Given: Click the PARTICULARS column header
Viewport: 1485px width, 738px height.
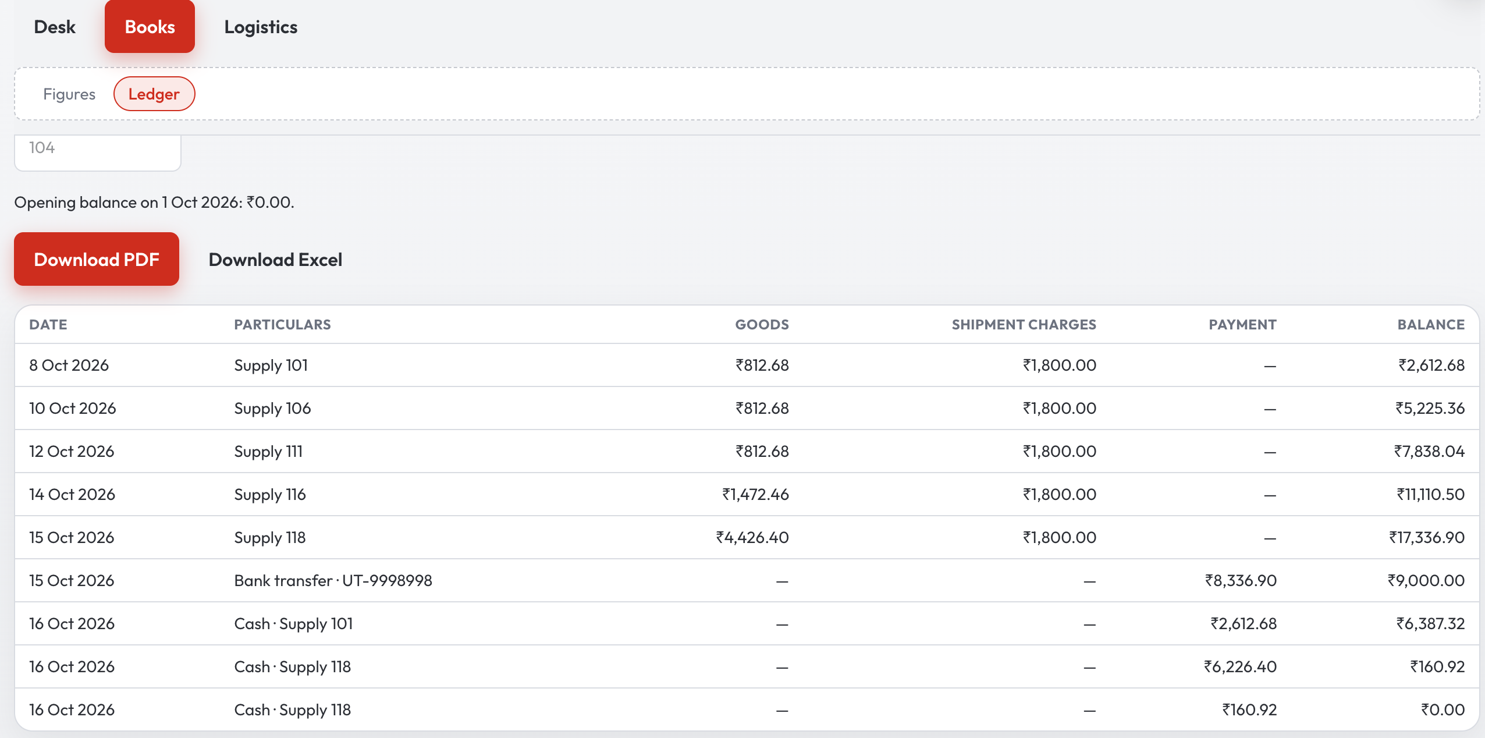Looking at the screenshot, I should [x=282, y=324].
